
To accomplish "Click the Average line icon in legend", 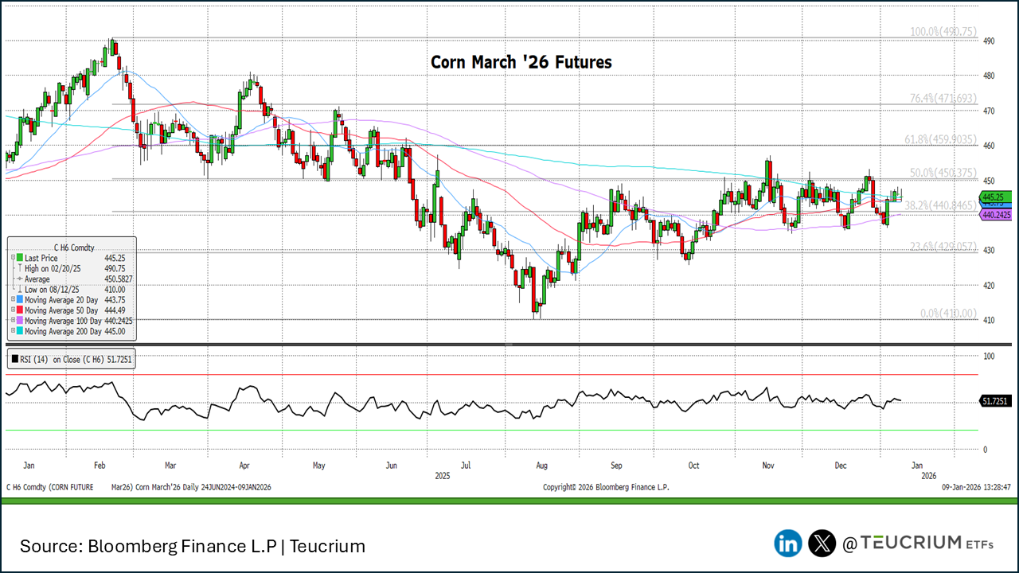I will (19, 279).
